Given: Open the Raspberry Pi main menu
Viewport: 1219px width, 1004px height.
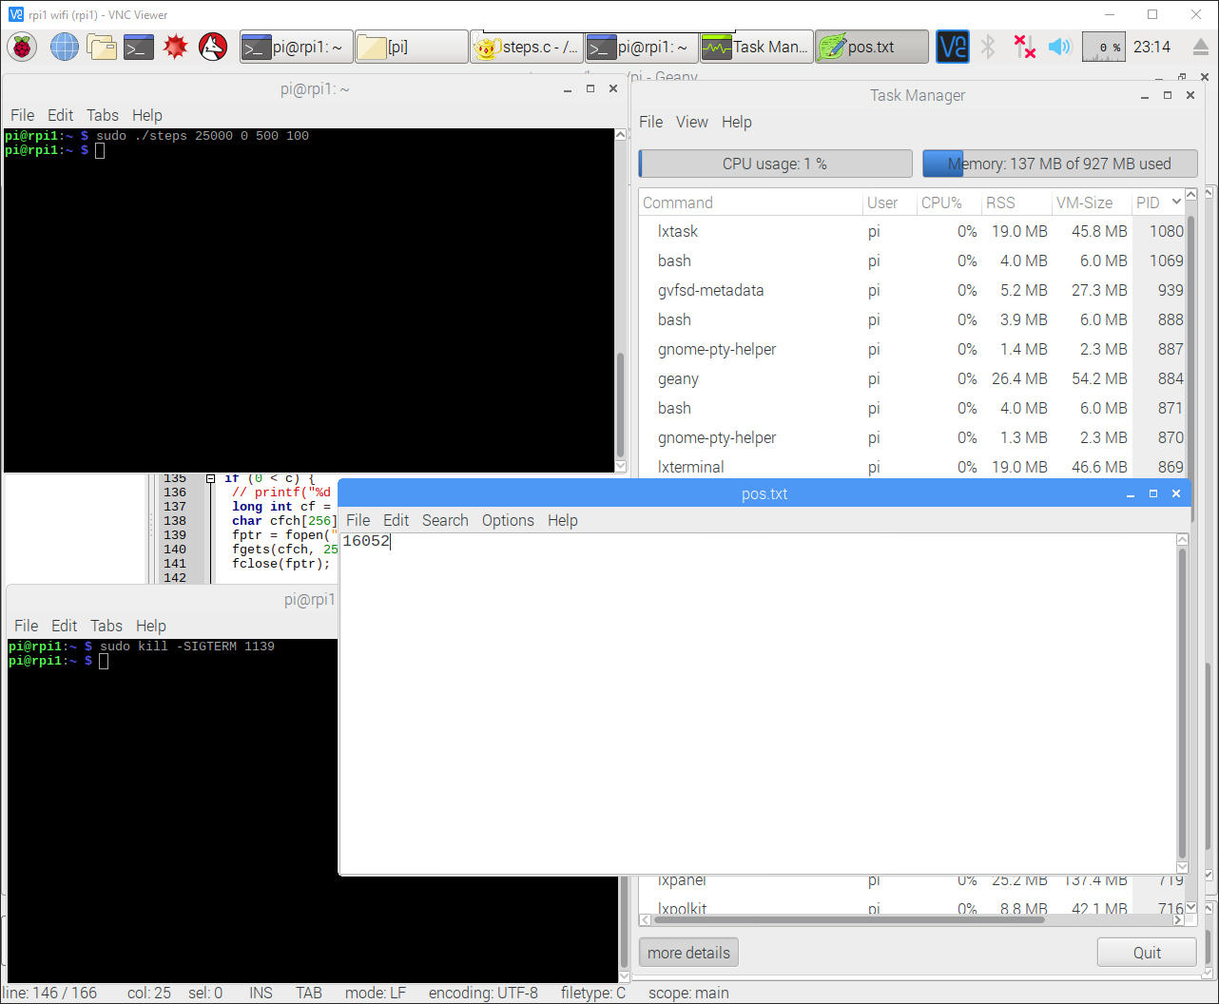Looking at the screenshot, I should [22, 47].
